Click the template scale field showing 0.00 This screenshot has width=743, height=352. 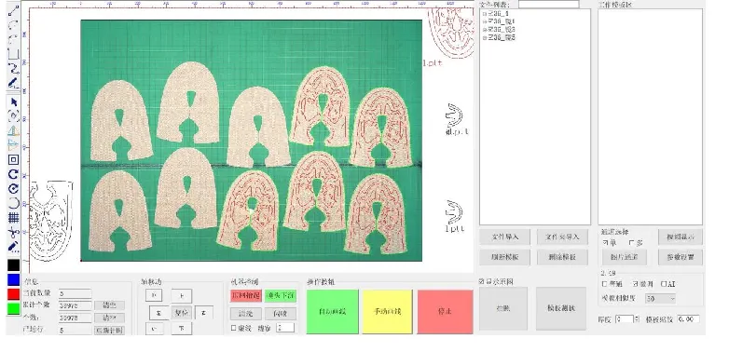(x=688, y=319)
